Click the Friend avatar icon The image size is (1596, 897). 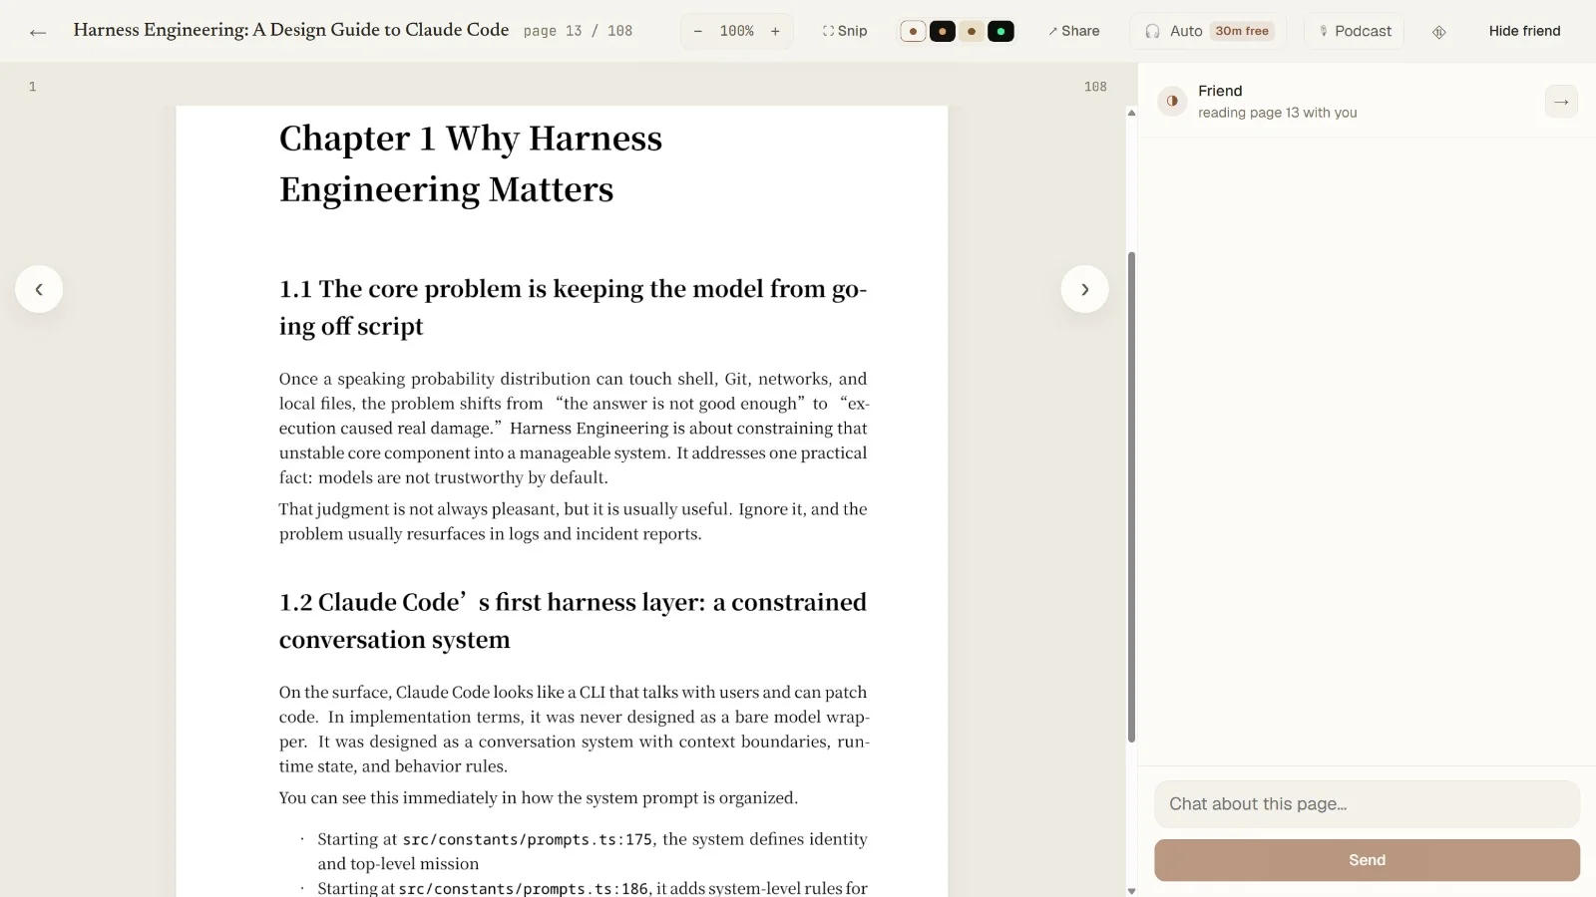[x=1172, y=101]
